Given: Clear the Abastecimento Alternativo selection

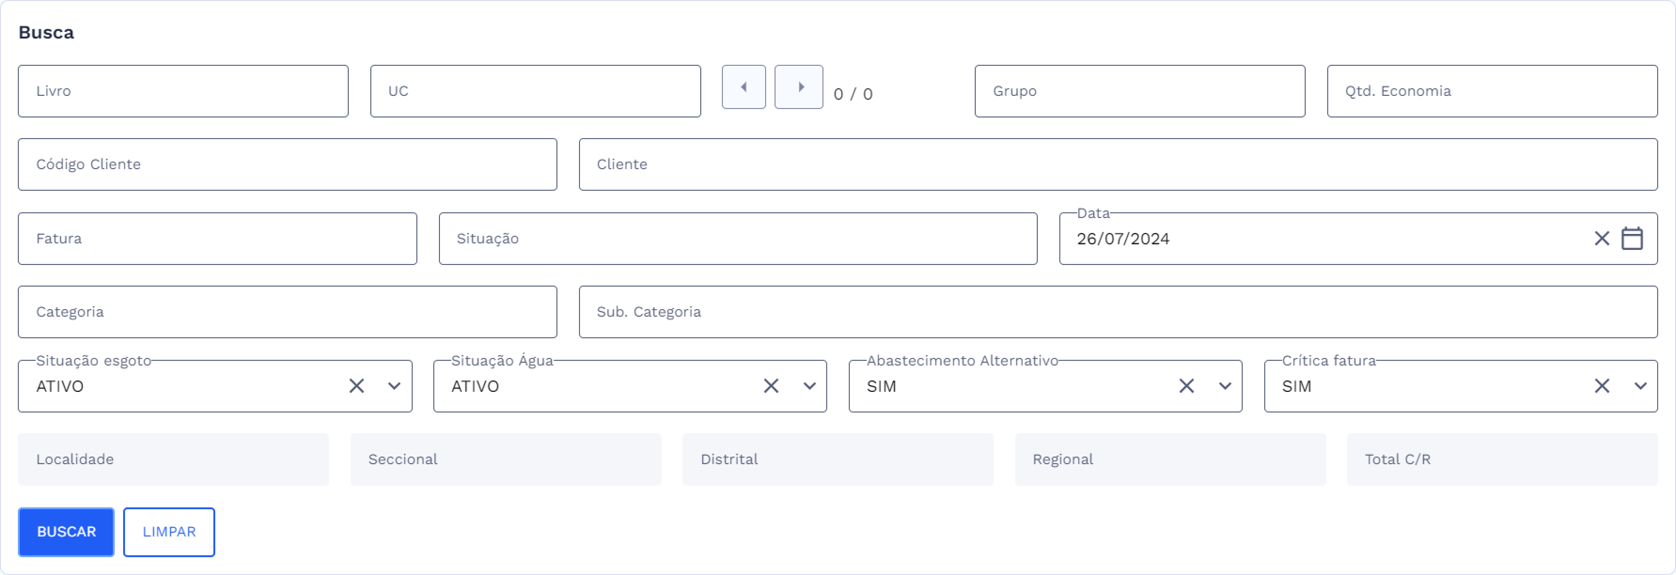Looking at the screenshot, I should (1186, 386).
